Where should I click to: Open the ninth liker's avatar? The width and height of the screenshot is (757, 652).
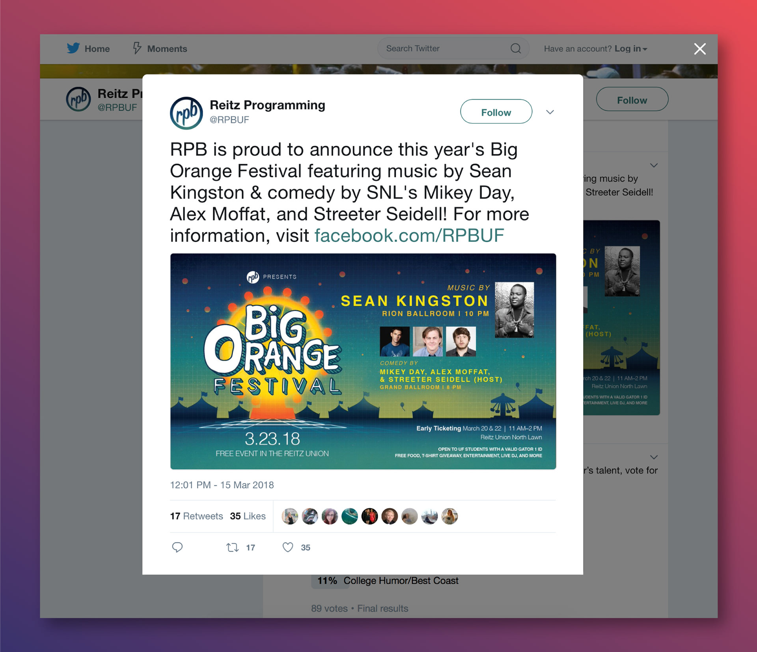449,516
